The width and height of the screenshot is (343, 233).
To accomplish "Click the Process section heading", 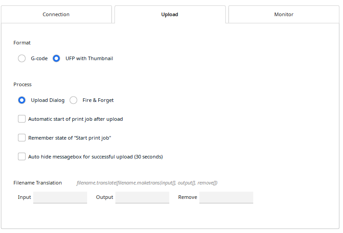I will pos(22,84).
